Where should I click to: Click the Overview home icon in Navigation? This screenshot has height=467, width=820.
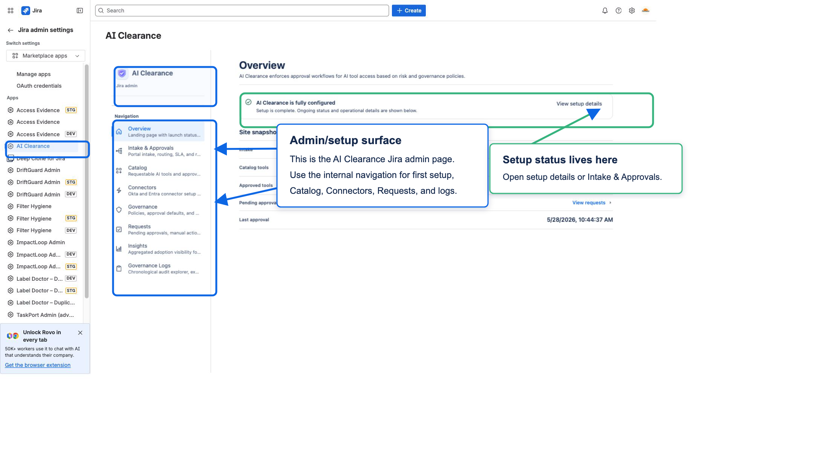pos(119,132)
